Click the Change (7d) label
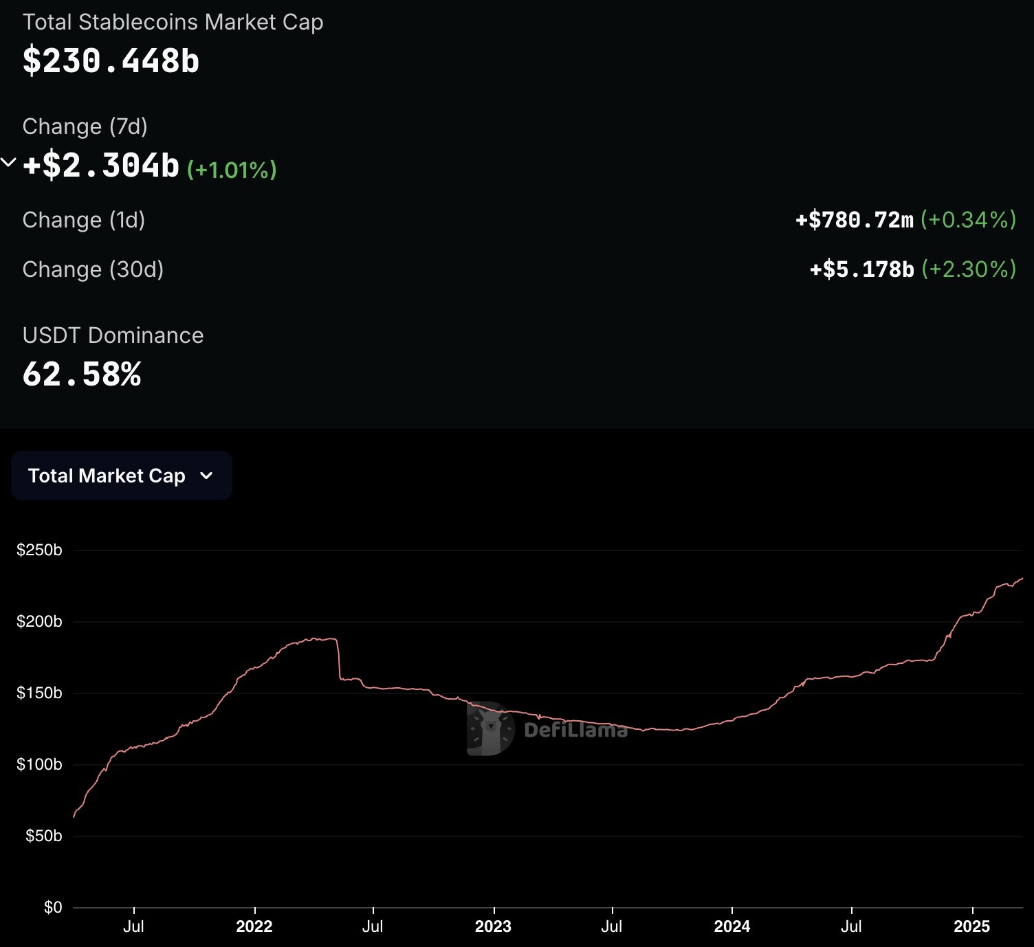1034x947 pixels. [x=85, y=126]
